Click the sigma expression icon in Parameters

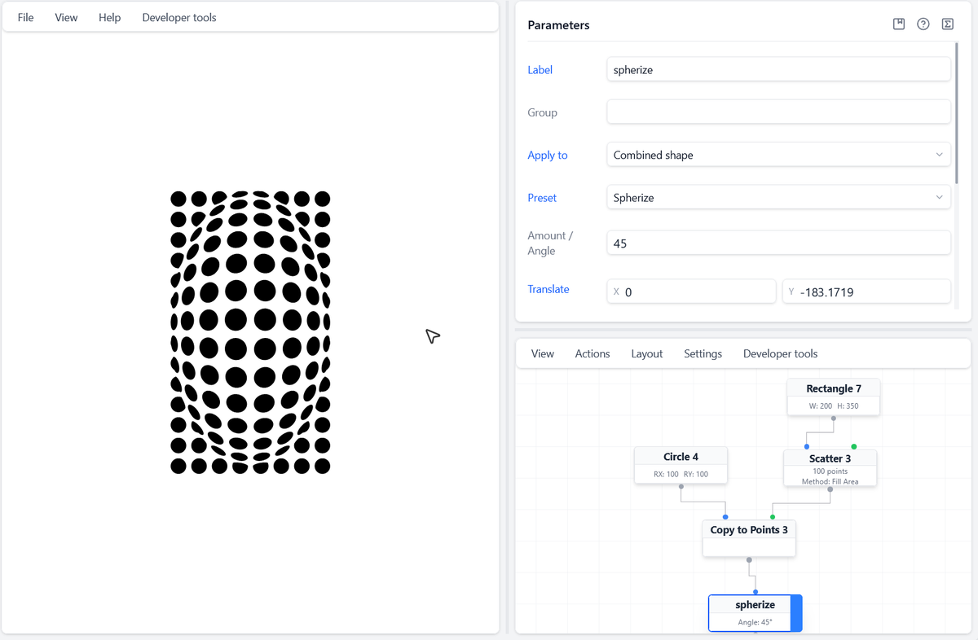[948, 24]
